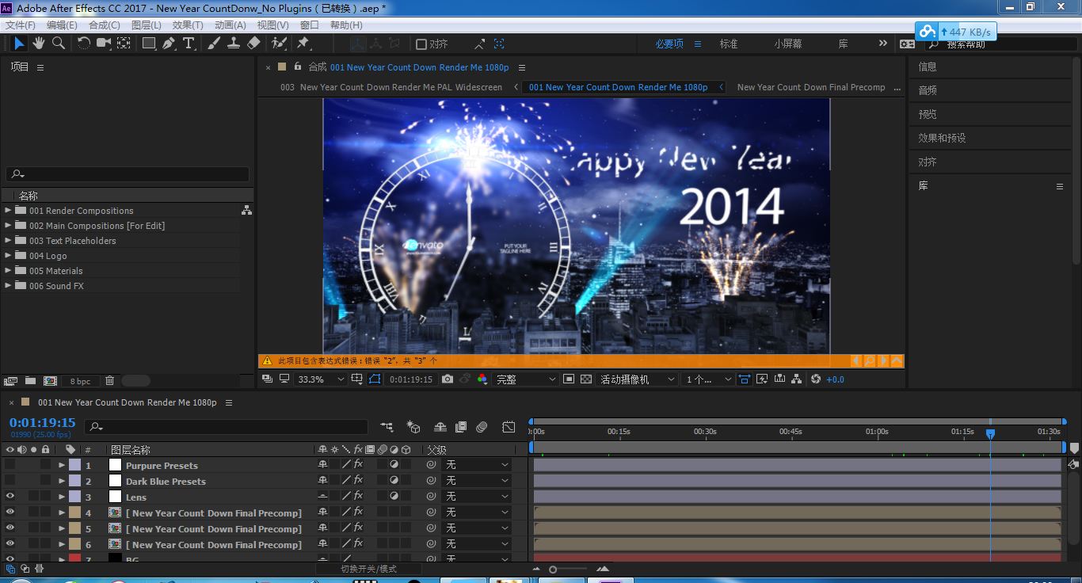Screen dimensions: 1082x583
Task: Show the Purpure Presets layer via eye box
Action: coord(10,465)
